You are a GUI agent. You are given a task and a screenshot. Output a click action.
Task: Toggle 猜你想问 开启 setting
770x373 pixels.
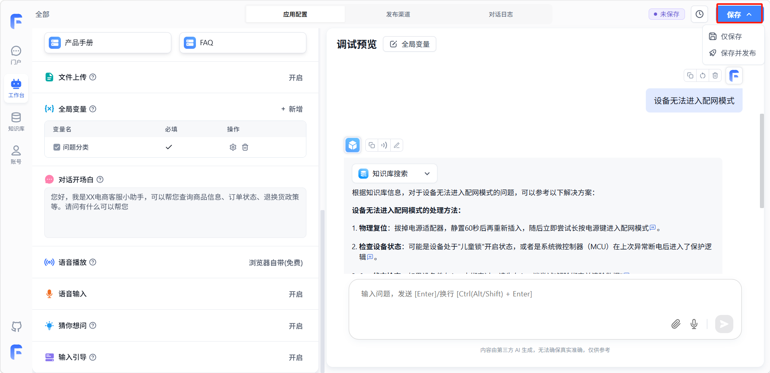click(x=295, y=326)
